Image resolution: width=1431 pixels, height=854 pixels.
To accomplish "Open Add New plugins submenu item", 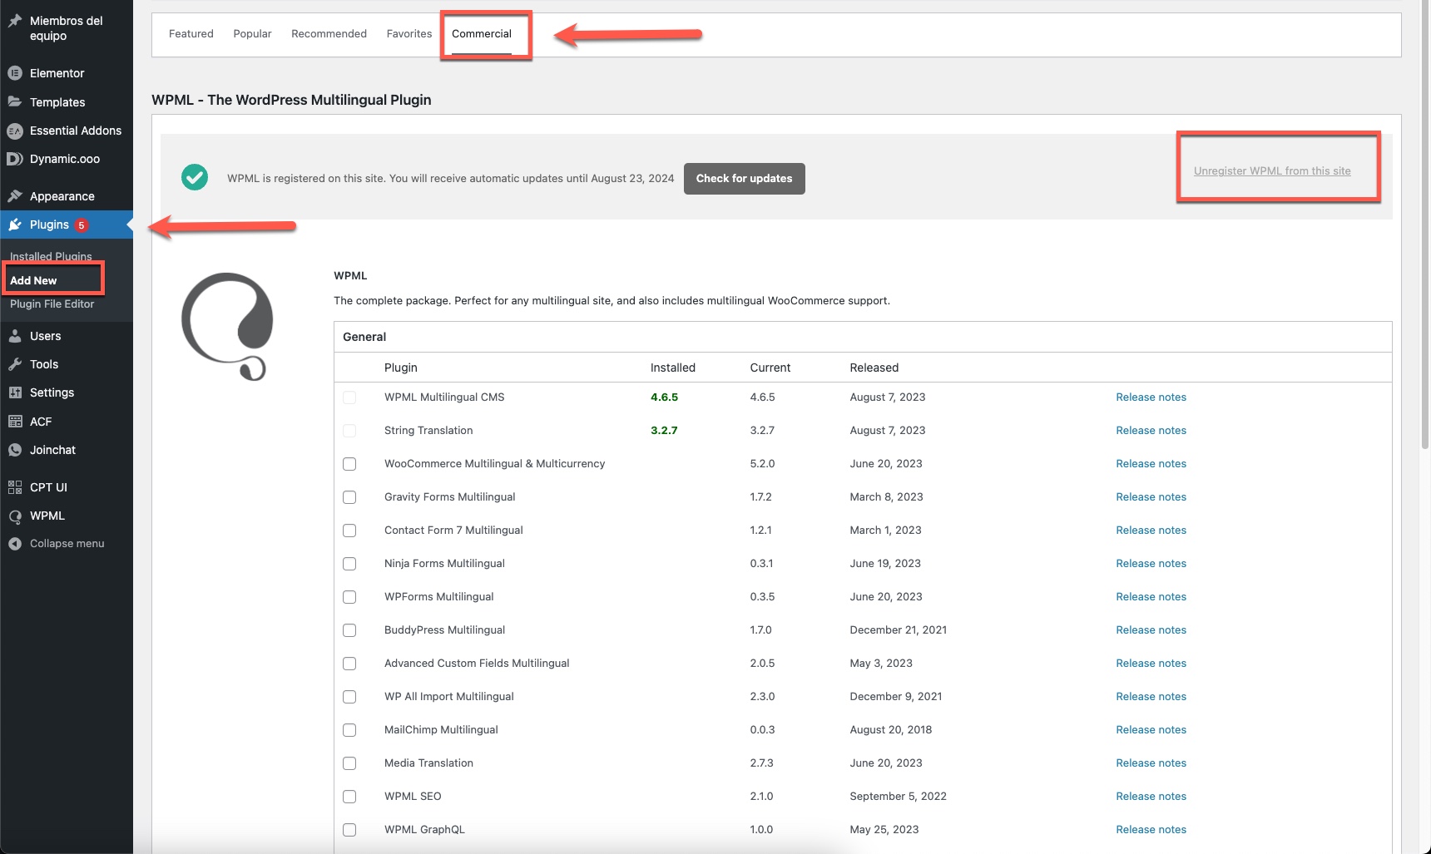I will tap(33, 280).
